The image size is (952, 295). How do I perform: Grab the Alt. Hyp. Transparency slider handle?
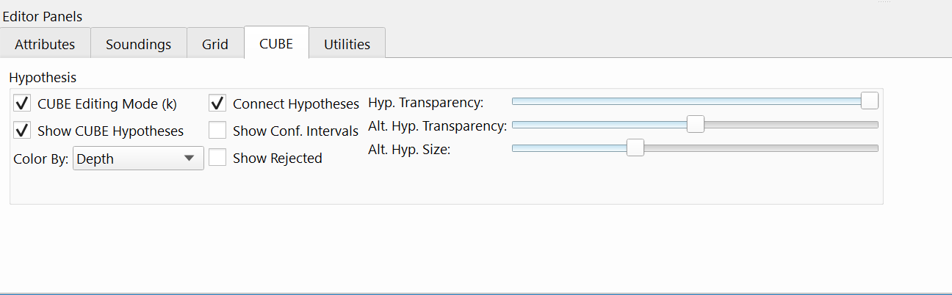(696, 124)
